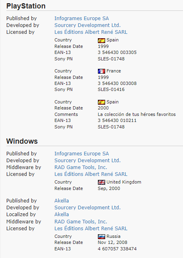The width and height of the screenshot is (183, 258).
Task: Click Akella in Published by row
Action: tap(61, 201)
